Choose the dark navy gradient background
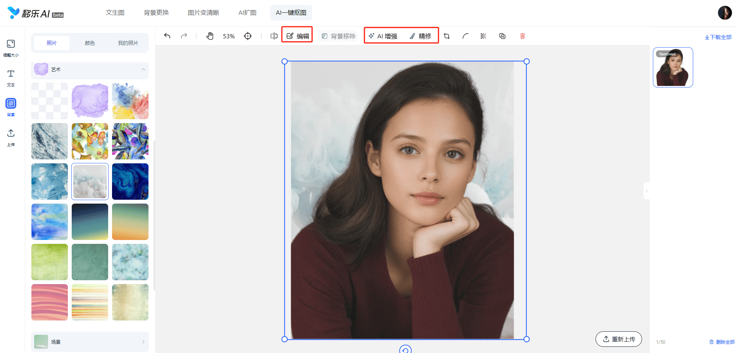The width and height of the screenshot is (737, 353). coord(90,222)
